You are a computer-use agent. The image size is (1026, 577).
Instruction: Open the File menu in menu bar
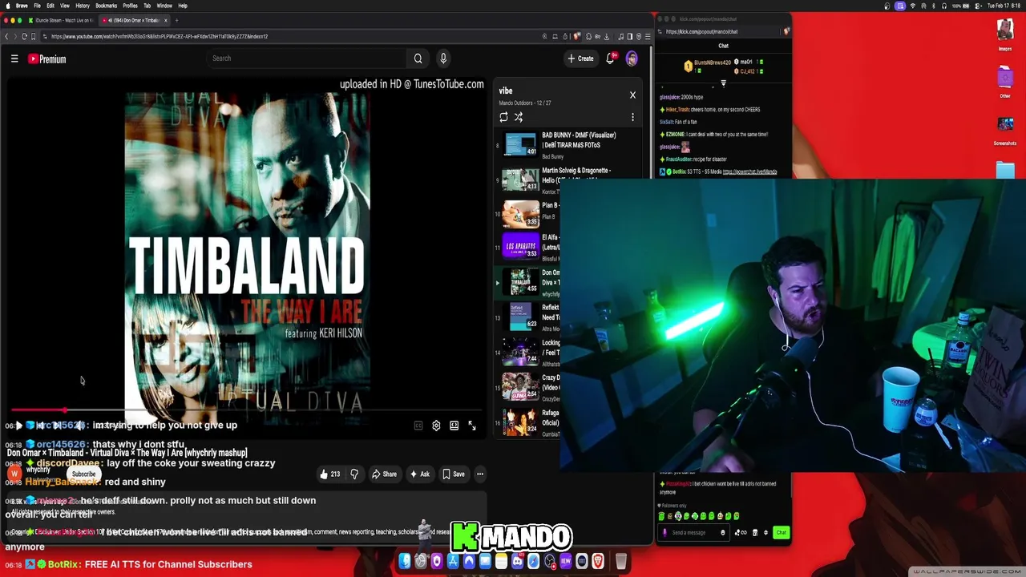pos(37,6)
